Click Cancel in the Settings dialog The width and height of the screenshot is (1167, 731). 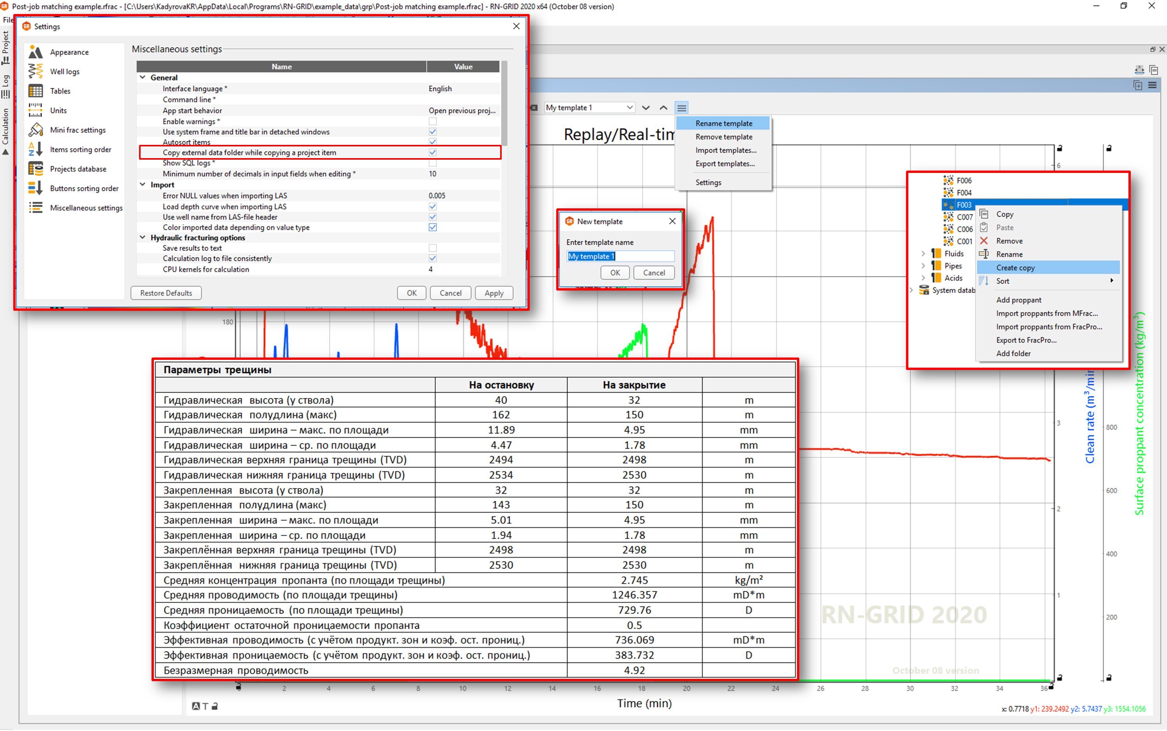click(451, 293)
